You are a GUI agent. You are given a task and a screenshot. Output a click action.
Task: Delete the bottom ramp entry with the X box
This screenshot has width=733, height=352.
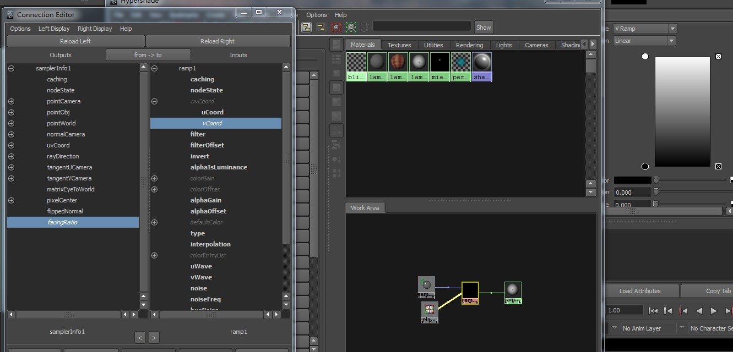coord(718,166)
